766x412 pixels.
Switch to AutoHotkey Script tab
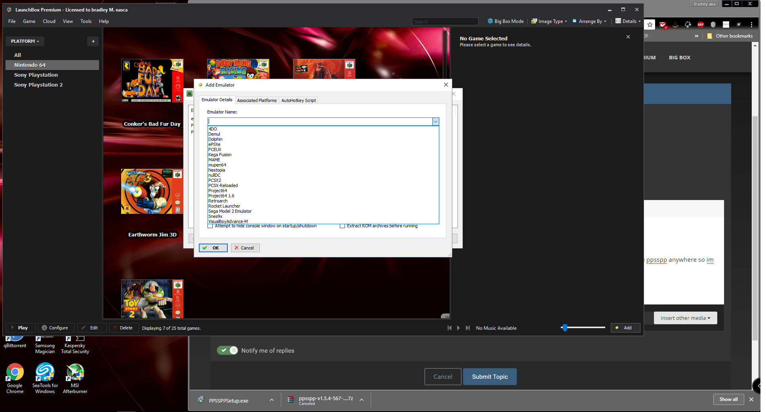pos(299,100)
